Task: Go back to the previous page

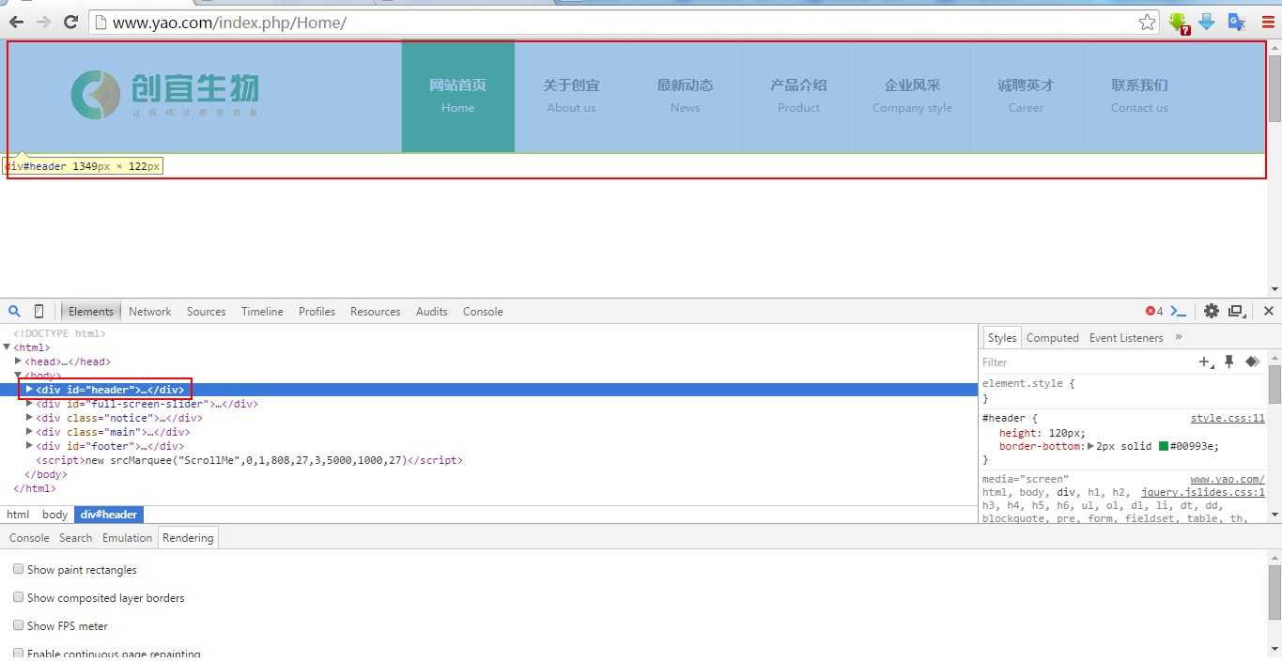Action: (16, 22)
